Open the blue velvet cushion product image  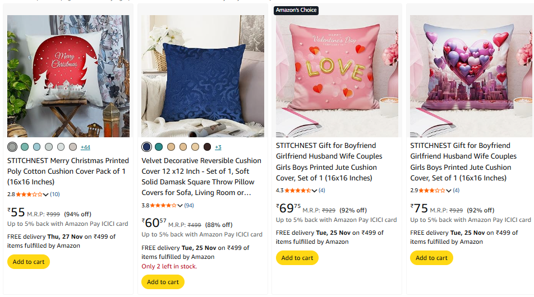coord(202,76)
